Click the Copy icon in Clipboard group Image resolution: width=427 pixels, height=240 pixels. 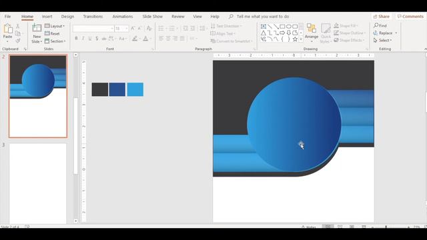coord(18,33)
